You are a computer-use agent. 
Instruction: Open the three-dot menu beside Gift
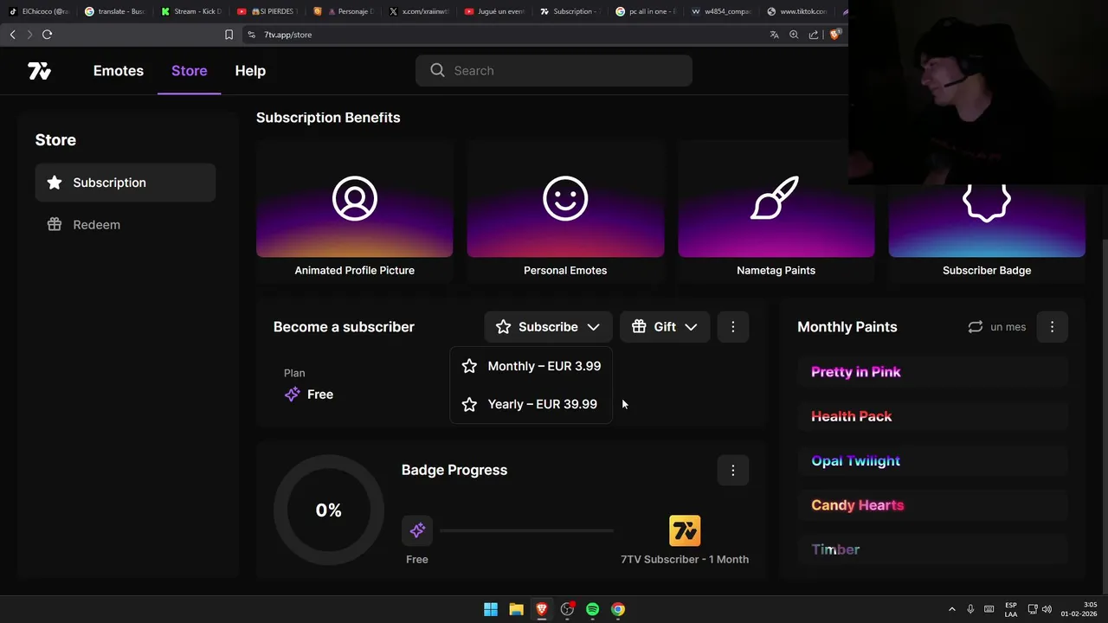point(733,327)
